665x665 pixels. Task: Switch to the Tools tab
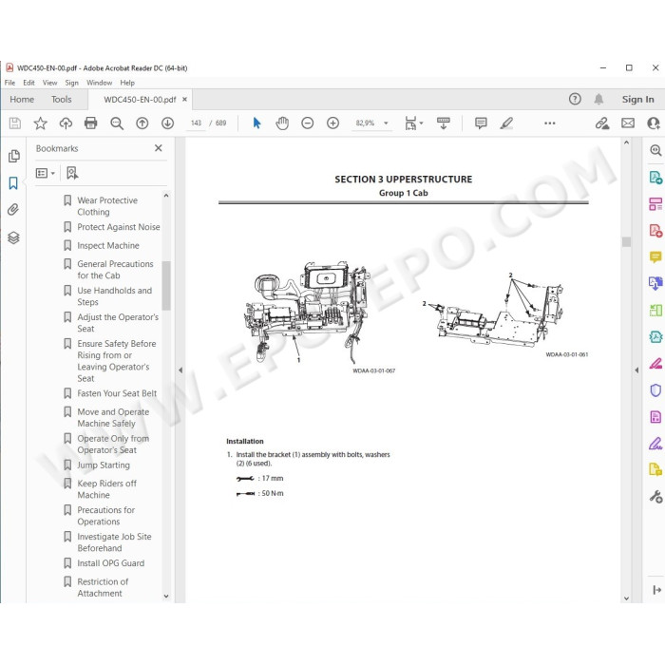pos(62,99)
